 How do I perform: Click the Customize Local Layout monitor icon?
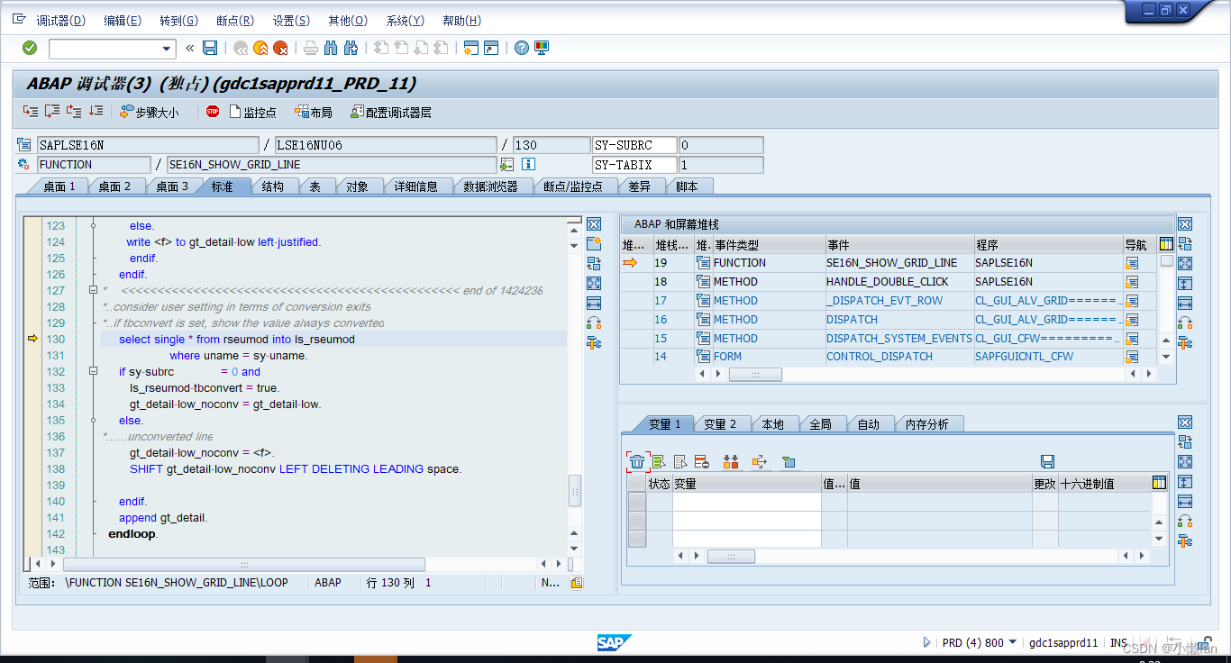click(542, 48)
